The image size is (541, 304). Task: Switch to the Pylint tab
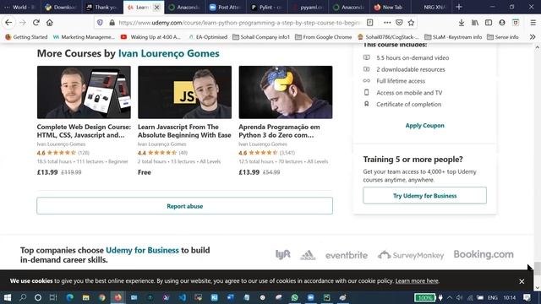(267, 7)
